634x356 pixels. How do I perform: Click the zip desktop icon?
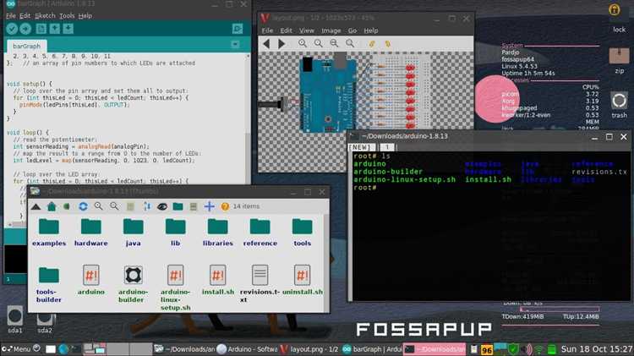point(619,61)
